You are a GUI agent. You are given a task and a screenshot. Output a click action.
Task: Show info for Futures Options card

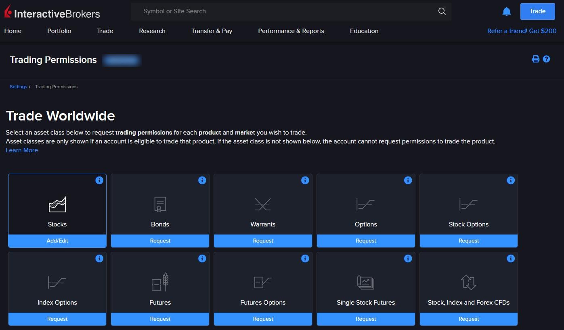pos(305,258)
